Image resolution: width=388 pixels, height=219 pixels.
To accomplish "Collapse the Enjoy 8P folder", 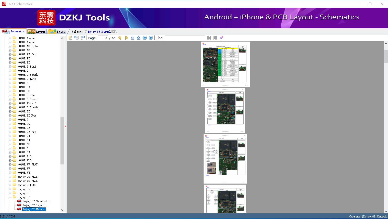I will (x=10, y=197).
